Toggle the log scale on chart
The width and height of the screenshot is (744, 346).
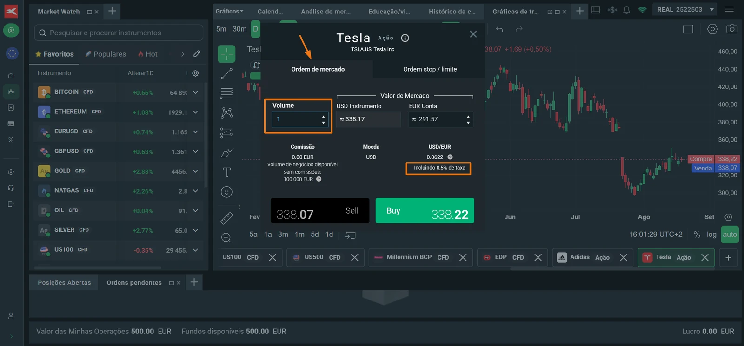pos(711,235)
